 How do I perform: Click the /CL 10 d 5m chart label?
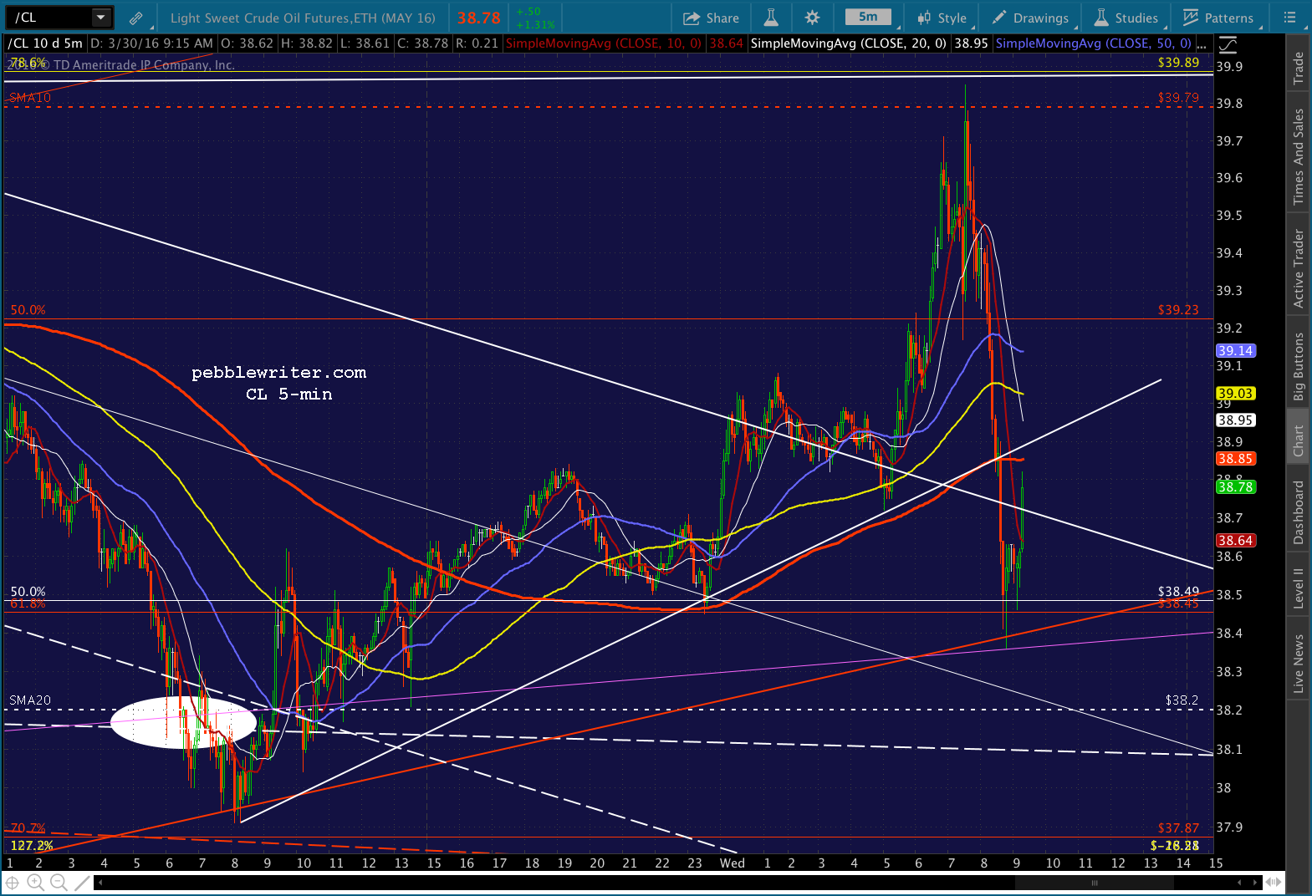click(x=45, y=43)
